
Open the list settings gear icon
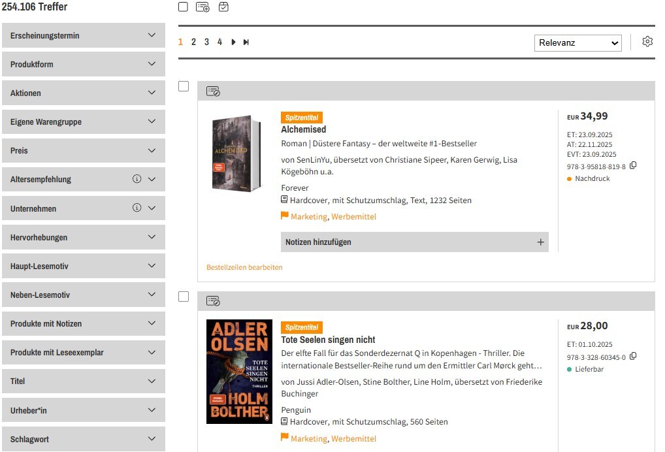pos(647,42)
